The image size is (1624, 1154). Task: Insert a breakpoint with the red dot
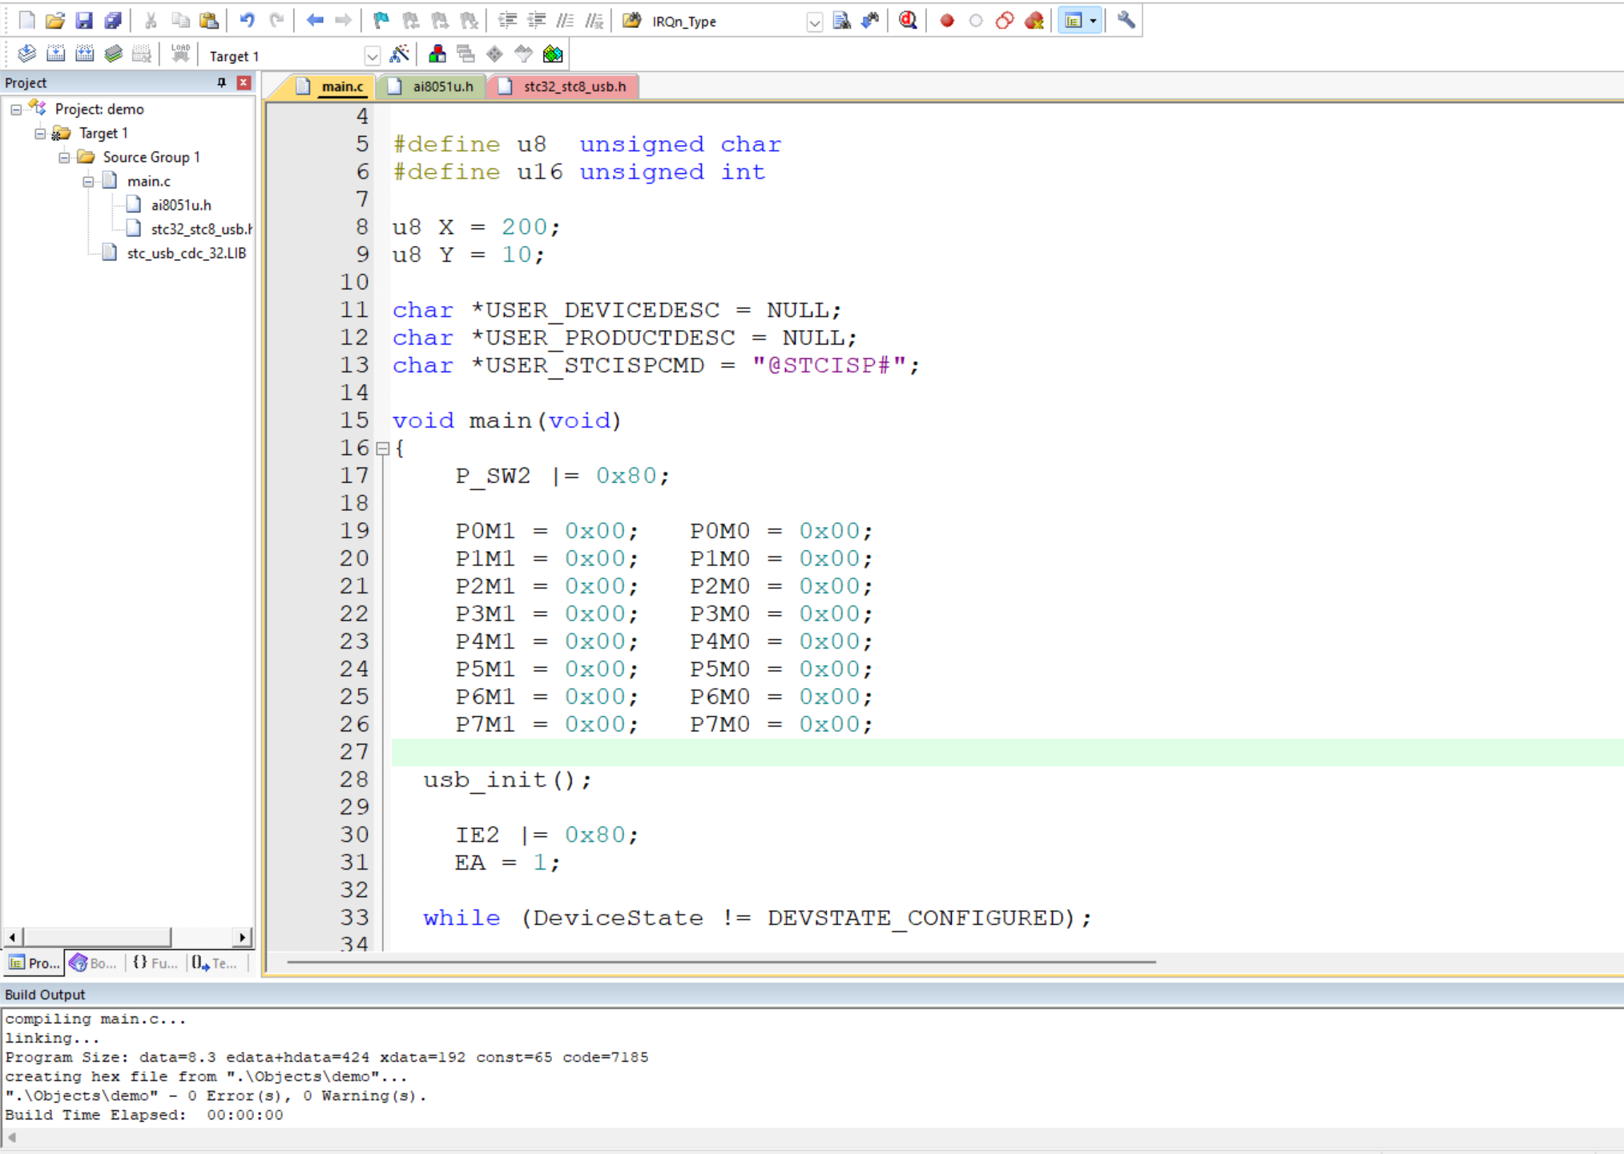(x=947, y=21)
